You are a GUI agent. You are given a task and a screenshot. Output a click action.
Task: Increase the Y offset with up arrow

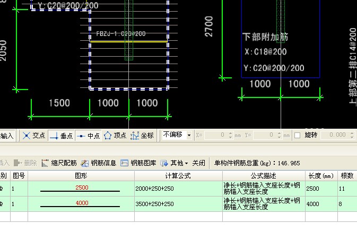pos(280,133)
